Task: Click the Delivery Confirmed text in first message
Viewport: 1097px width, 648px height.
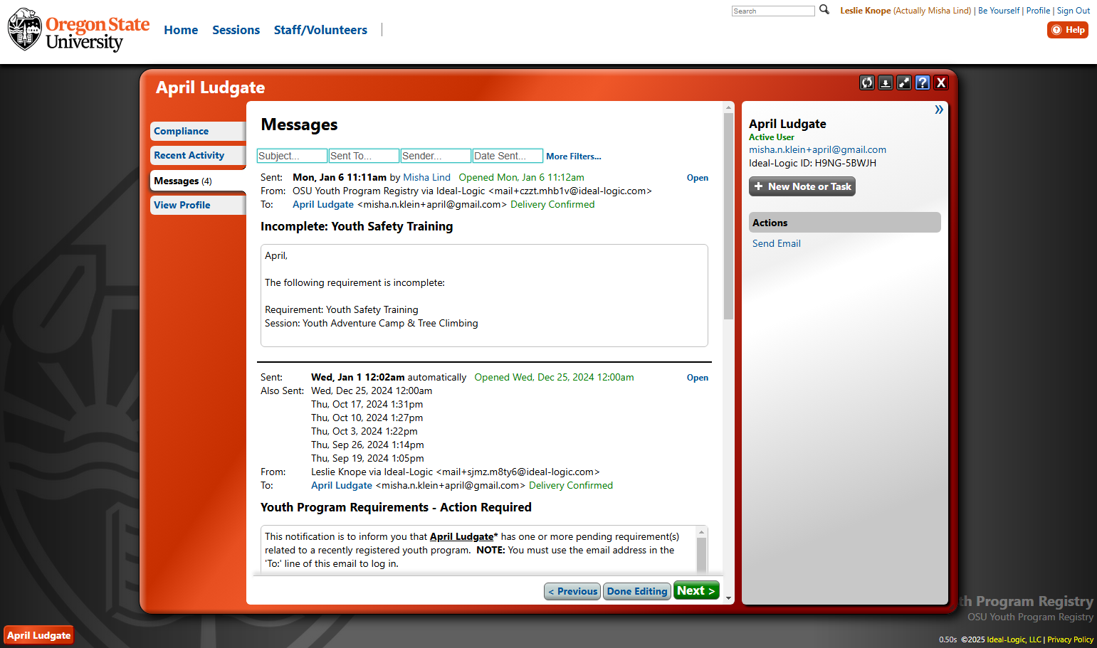Action: (x=552, y=204)
